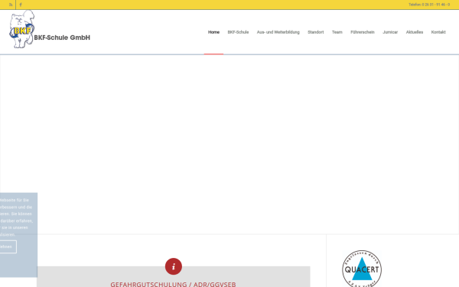Screen dimensions: 459x287
Task: Click the BKF cat logo
Action: click(21, 29)
